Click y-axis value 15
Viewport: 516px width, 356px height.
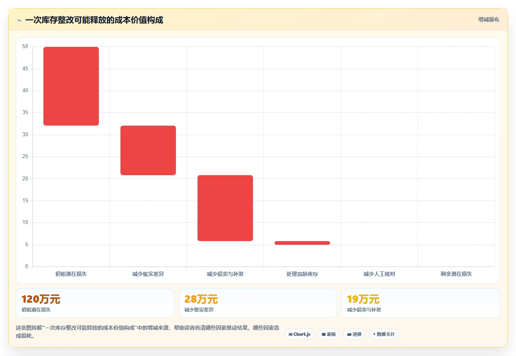25,201
